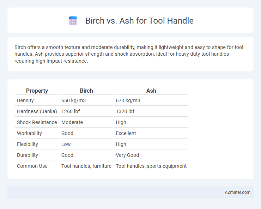
Task: Click the 'Birch vs. Ash for Tool Handle' title
Action: 139,21
